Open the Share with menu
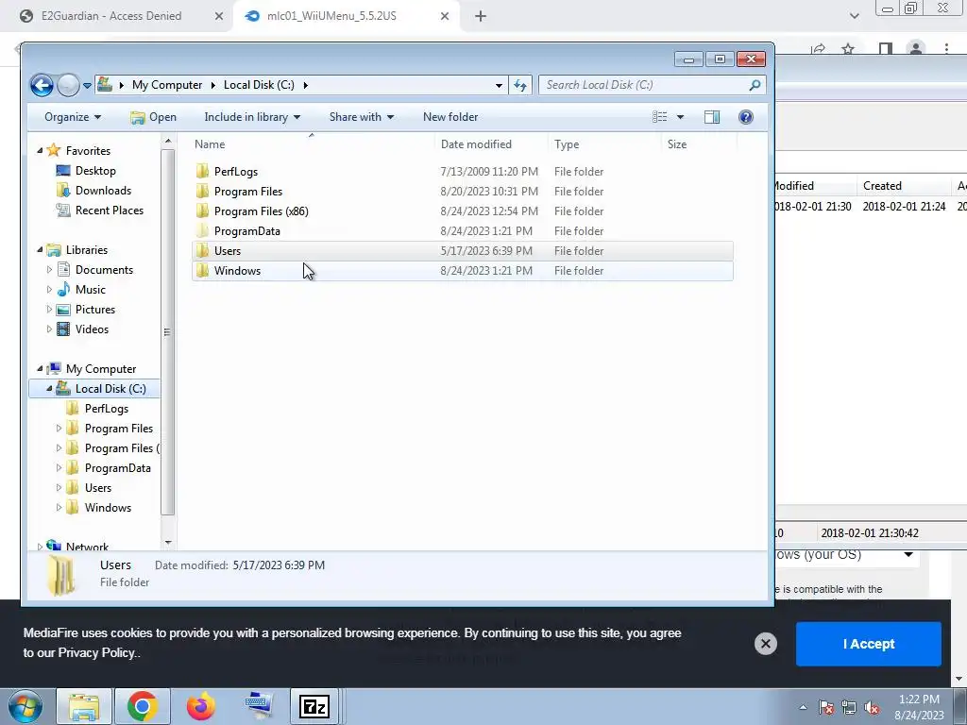Image resolution: width=967 pixels, height=725 pixels. pos(362,117)
